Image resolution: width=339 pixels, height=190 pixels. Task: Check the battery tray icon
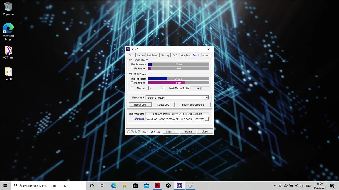(291, 186)
